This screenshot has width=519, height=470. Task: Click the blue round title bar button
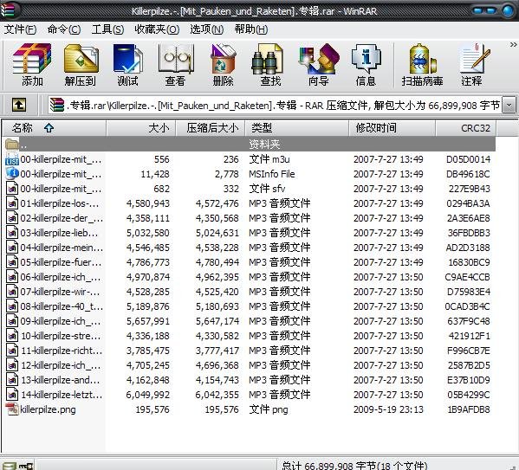click(x=508, y=10)
